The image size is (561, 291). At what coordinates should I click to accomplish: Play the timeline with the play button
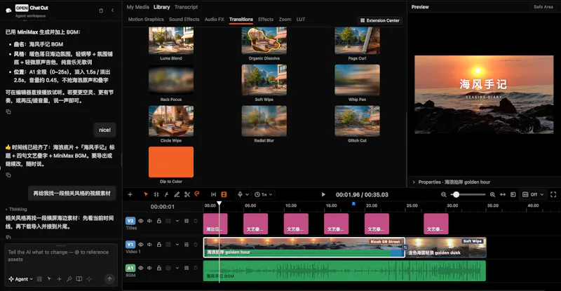(323, 194)
